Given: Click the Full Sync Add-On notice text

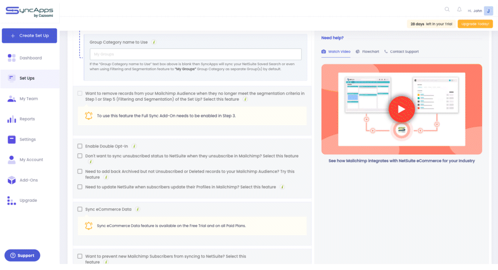Looking at the screenshot, I should point(166,116).
